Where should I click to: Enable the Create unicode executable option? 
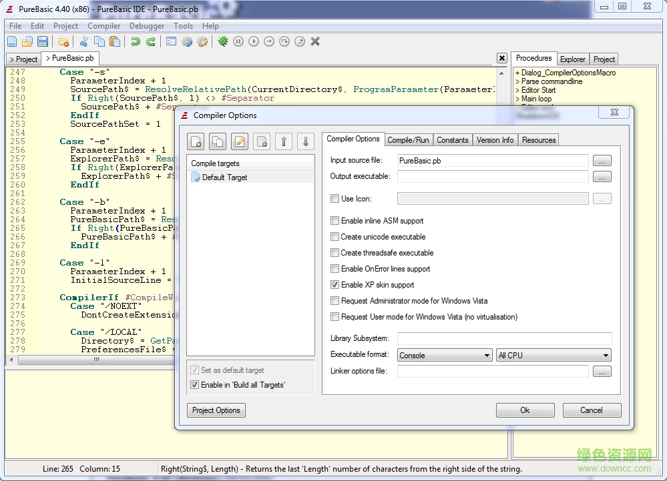click(x=335, y=237)
